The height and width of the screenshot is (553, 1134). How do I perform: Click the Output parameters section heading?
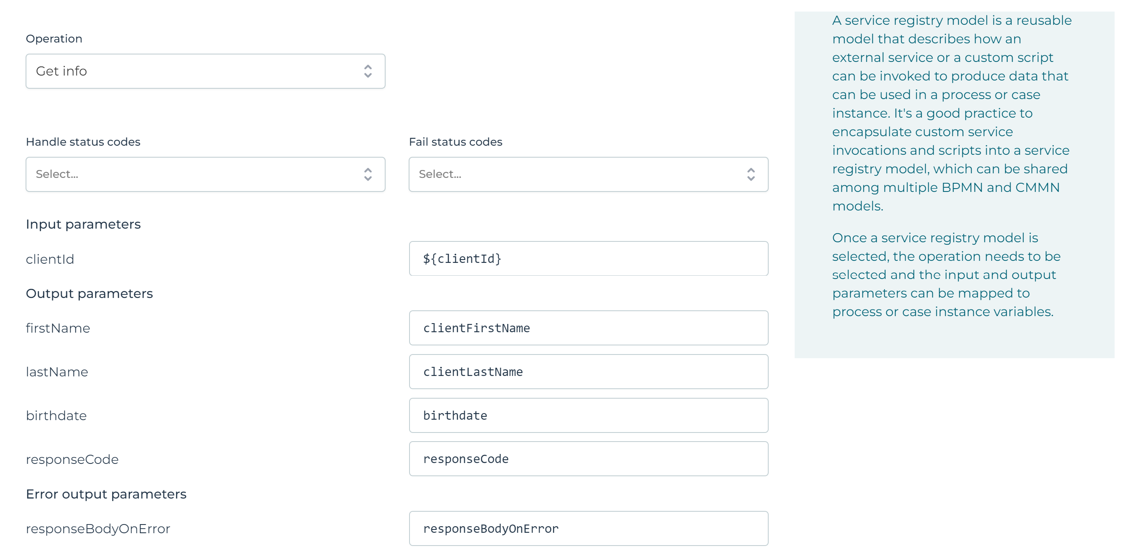click(89, 293)
